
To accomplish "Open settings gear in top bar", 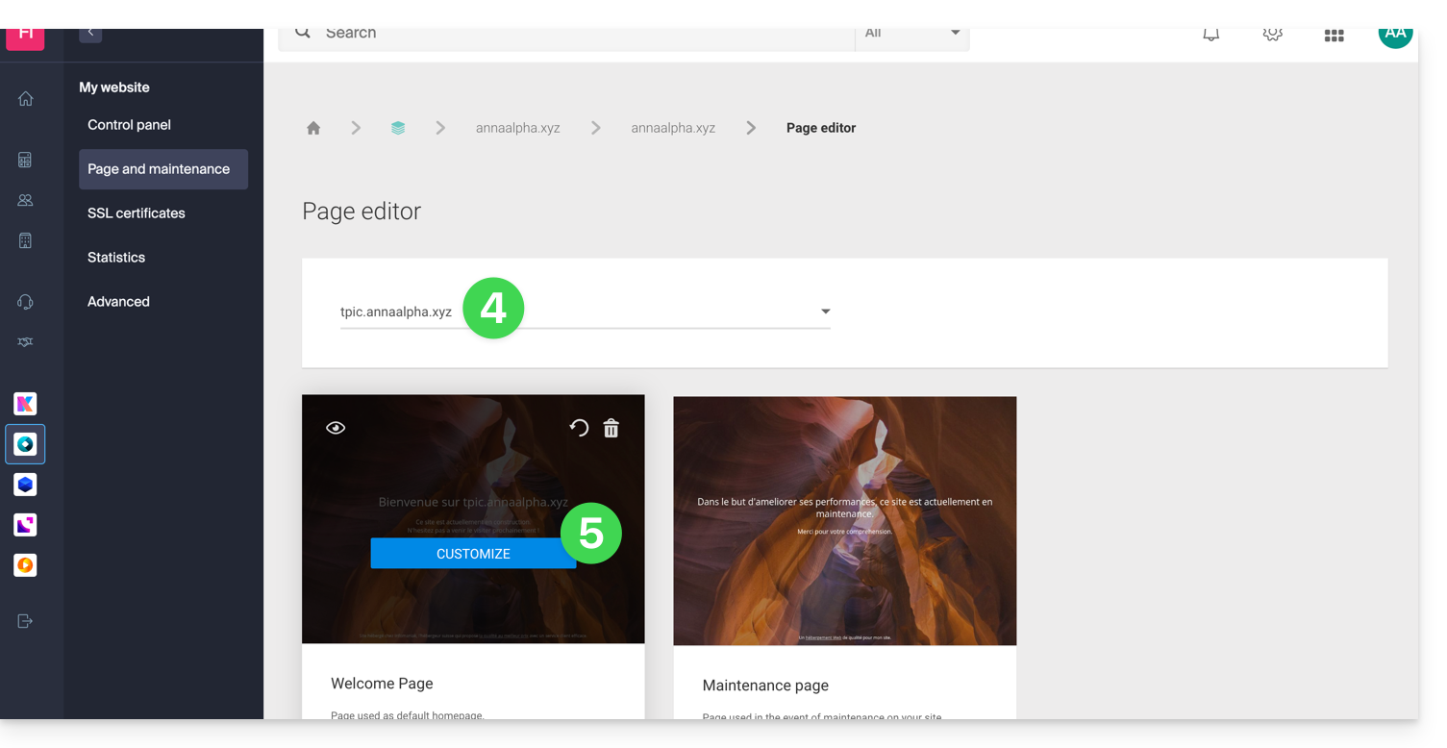I will (x=1272, y=35).
